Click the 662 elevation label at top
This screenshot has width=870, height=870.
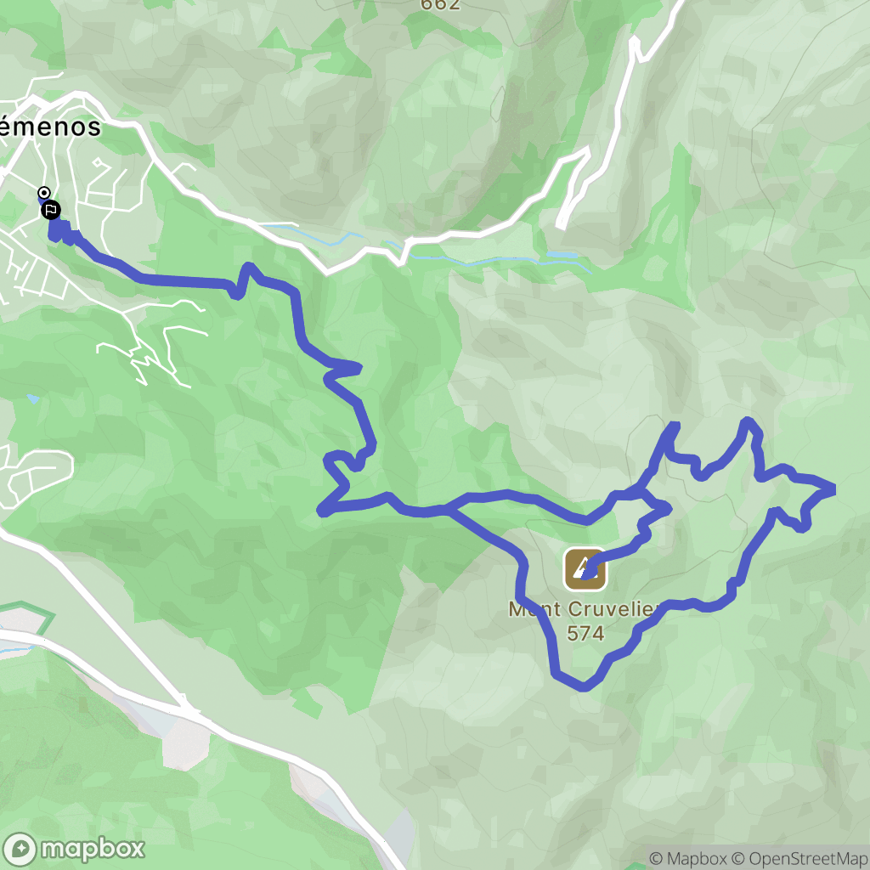pos(440,5)
